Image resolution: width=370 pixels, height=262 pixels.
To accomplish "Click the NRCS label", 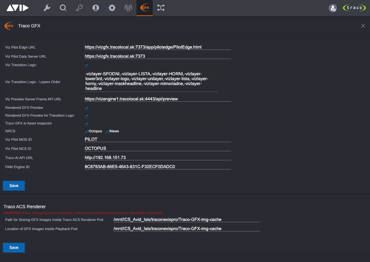I will point(10,131).
